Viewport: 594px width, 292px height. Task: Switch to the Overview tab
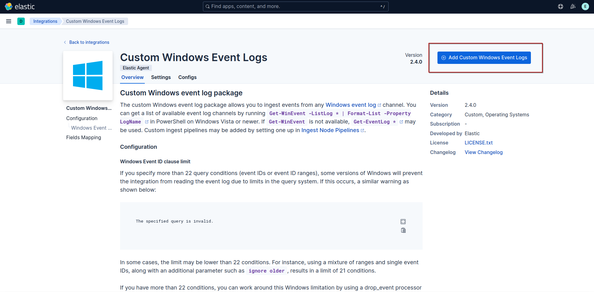(x=132, y=77)
